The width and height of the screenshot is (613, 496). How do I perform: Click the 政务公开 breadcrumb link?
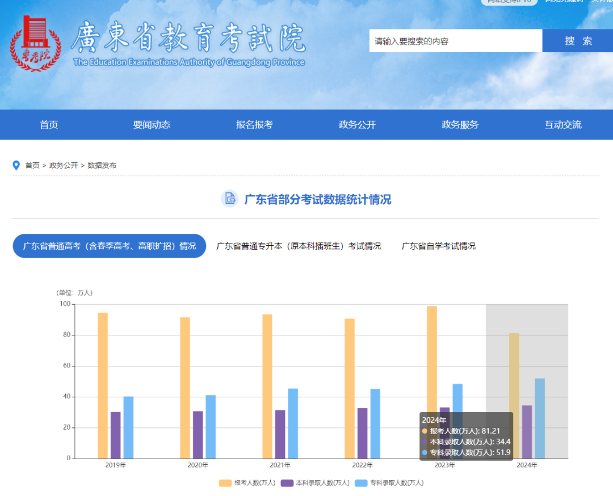[x=63, y=165]
